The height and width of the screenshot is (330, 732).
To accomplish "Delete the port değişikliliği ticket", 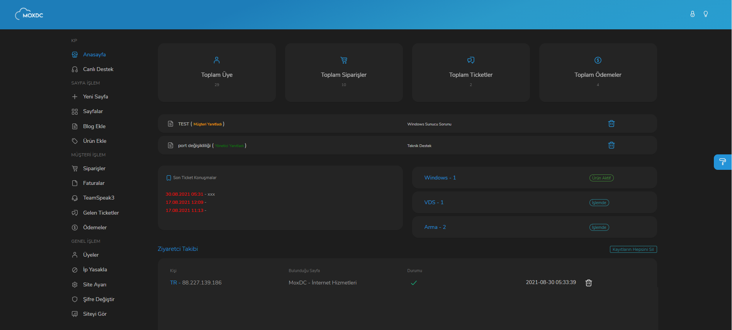I will click(x=611, y=145).
